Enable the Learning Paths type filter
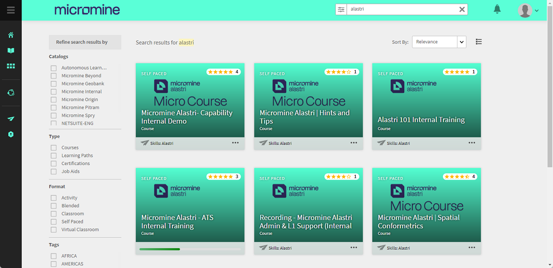 coord(53,156)
